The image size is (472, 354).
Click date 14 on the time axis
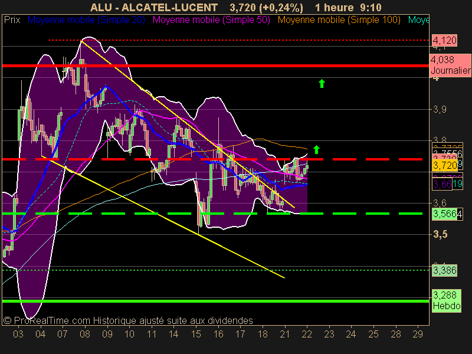pyautogui.click(x=173, y=334)
